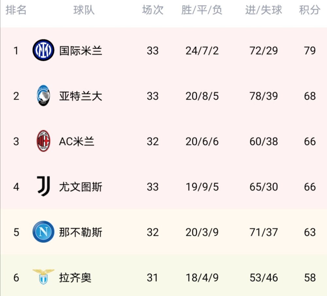This screenshot has height=296, width=327.
Task: Click Atalanta's 78/39 goals record
Action: point(264,96)
